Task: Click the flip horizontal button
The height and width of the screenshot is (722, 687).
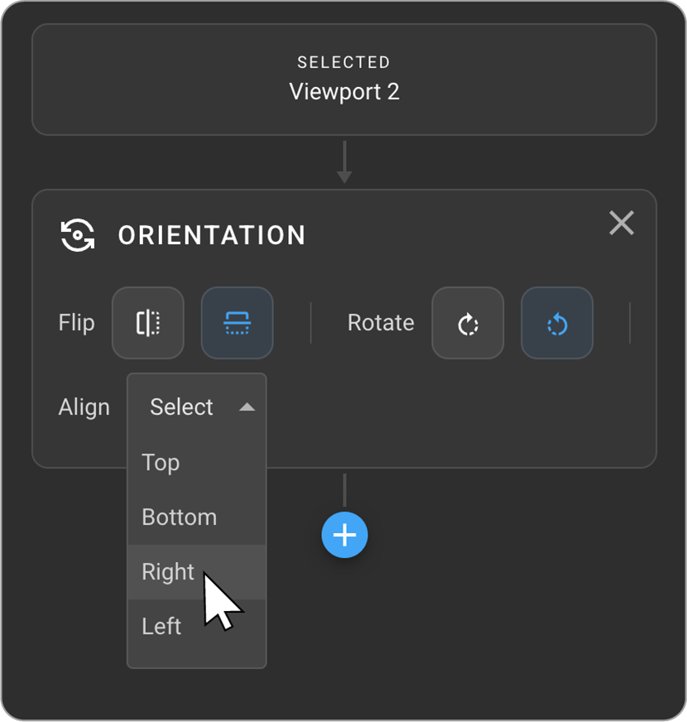Action: (148, 323)
